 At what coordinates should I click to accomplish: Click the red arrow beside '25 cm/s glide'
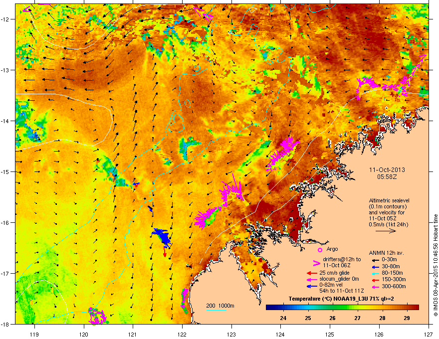point(312,273)
